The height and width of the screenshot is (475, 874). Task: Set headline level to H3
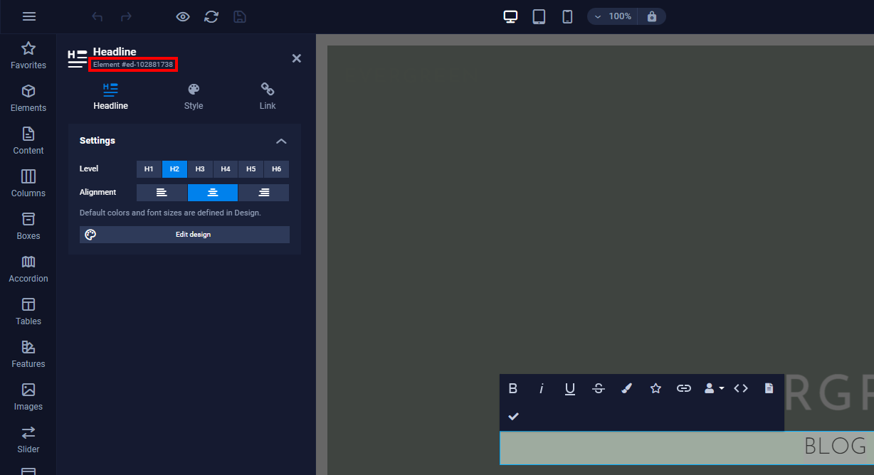click(200, 169)
